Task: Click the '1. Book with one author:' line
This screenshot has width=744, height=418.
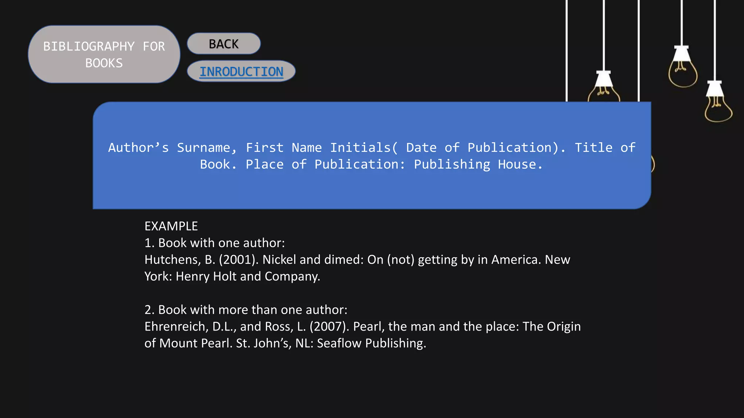Action: tap(215, 243)
